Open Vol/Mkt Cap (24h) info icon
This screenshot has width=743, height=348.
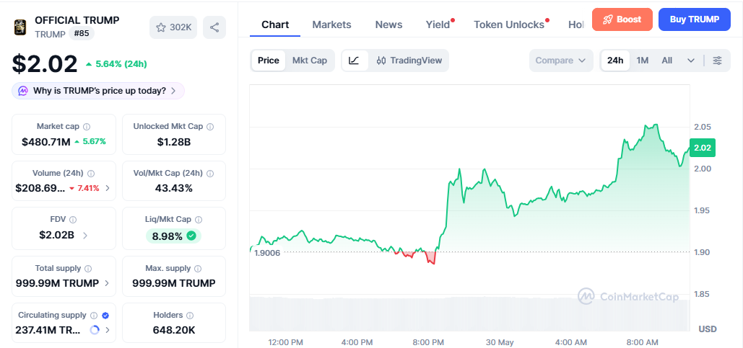coord(210,174)
